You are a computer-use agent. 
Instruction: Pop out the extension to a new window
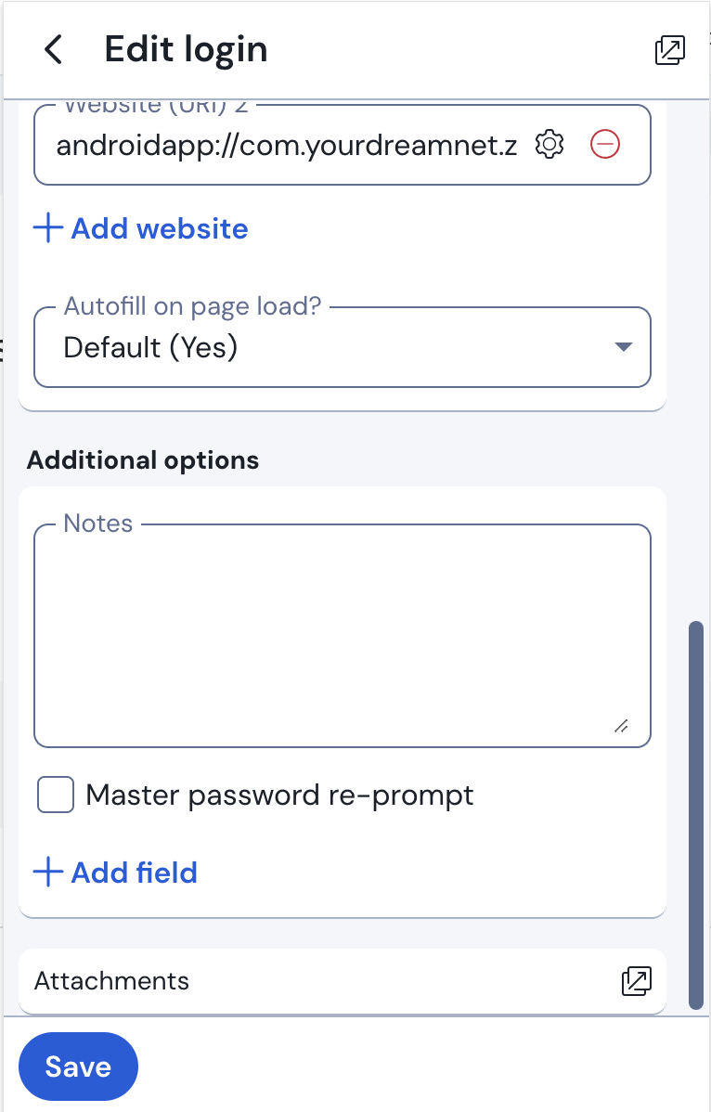coord(669,50)
